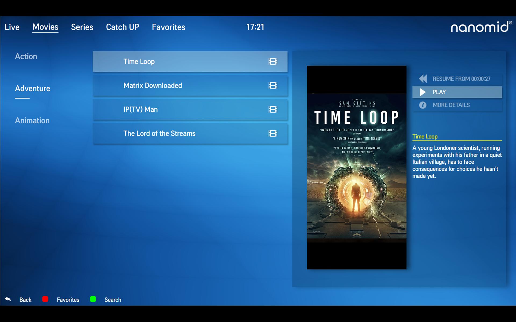Click the film strip icon beside IP(TV) Man
This screenshot has height=322, width=516.
point(273,109)
